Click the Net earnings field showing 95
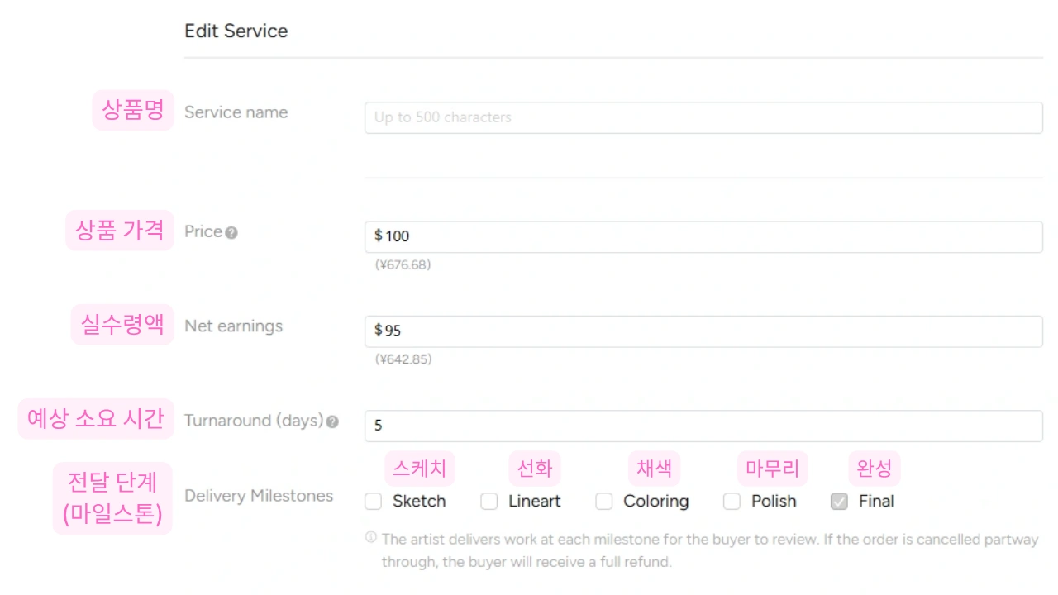 tap(703, 331)
